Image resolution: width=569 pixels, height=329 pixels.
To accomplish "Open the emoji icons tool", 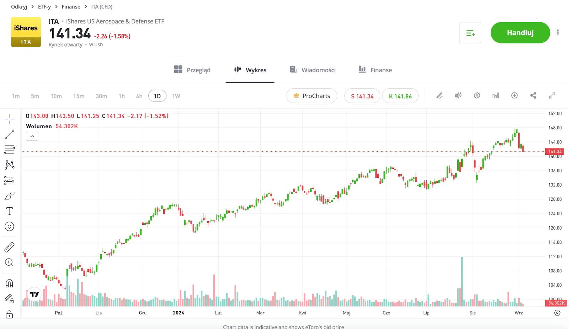I will 10,226.
